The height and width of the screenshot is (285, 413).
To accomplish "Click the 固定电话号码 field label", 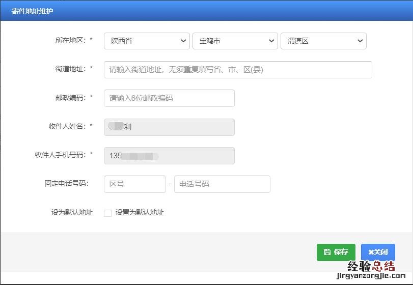I will pyautogui.click(x=66, y=184).
